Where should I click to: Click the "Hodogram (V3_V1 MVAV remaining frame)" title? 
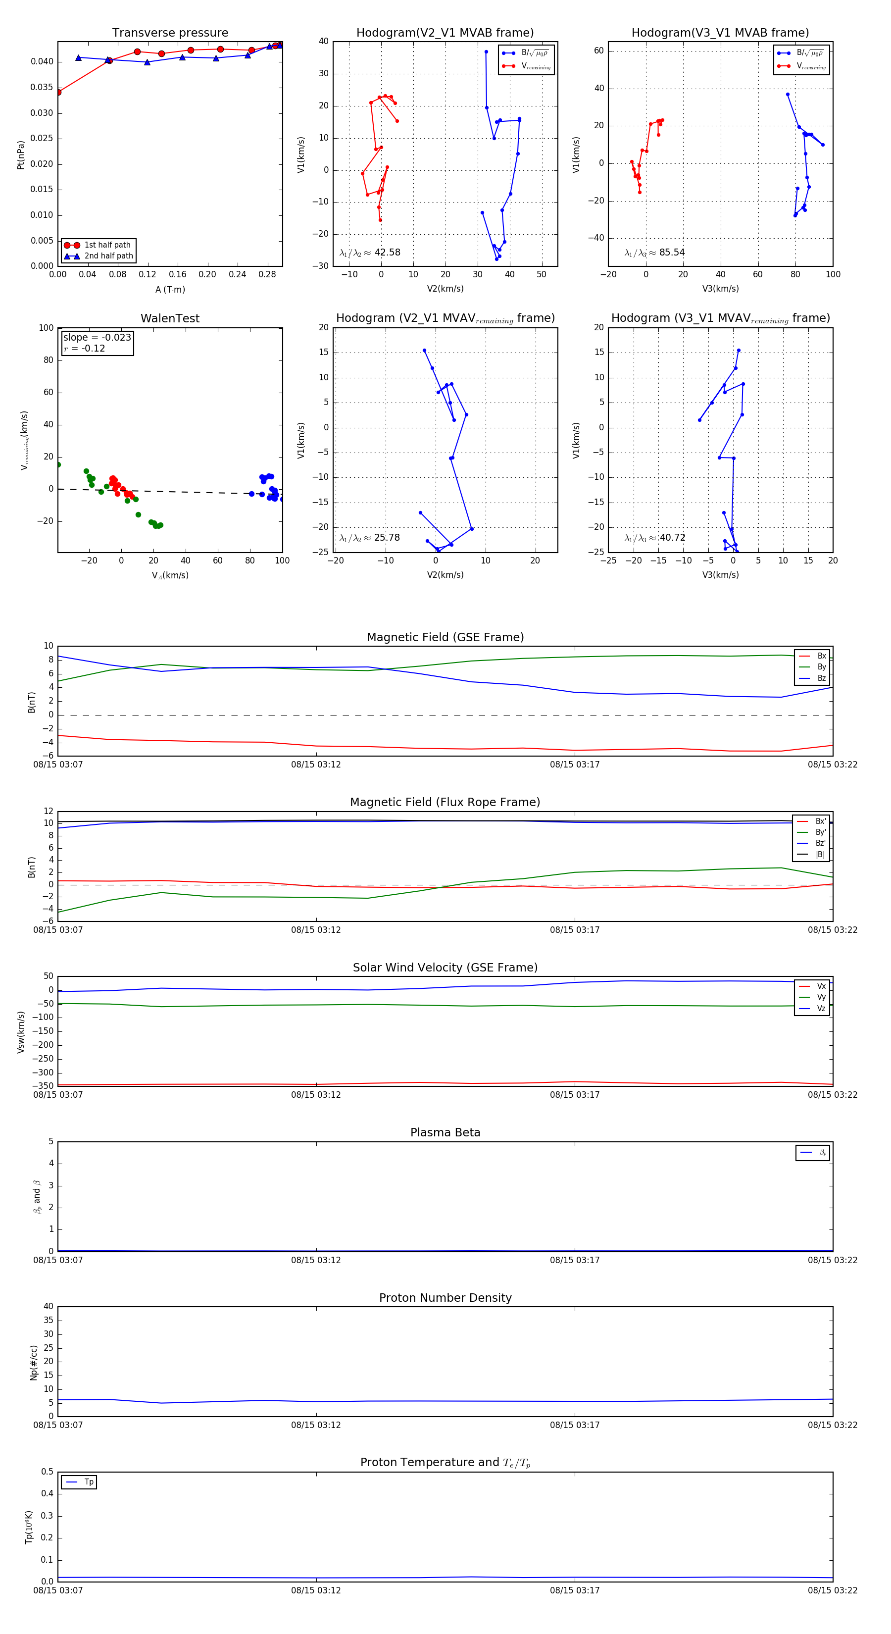[720, 318]
